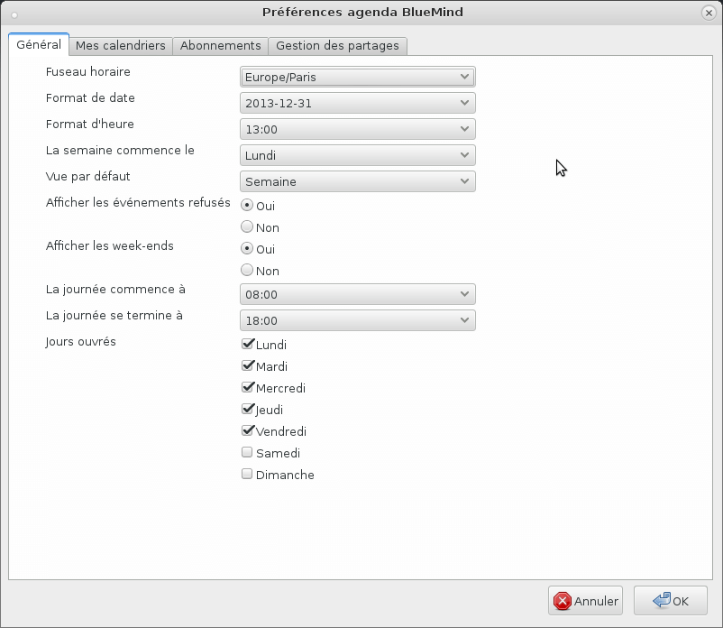Expand the day start time 08:00 dropdown
Viewport: 723px width, 628px height.
(357, 294)
